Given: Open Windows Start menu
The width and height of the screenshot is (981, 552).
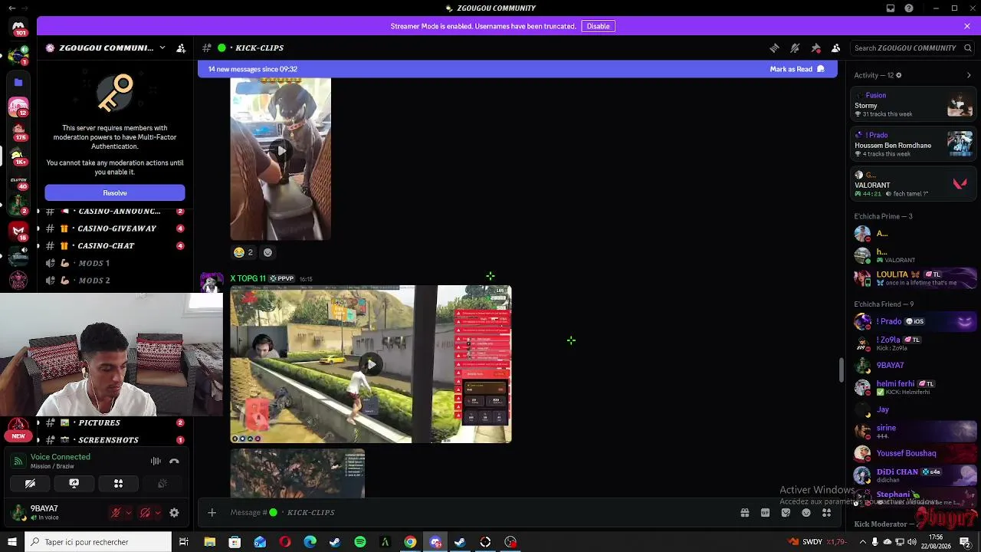Looking at the screenshot, I should (x=12, y=542).
